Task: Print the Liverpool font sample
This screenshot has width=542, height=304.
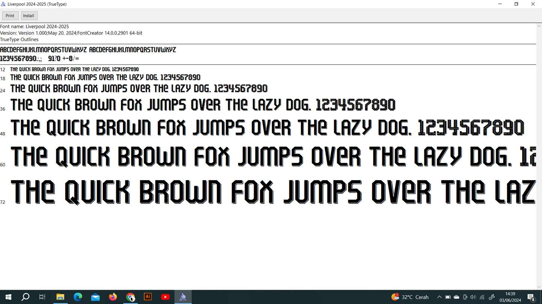Action: [x=10, y=15]
